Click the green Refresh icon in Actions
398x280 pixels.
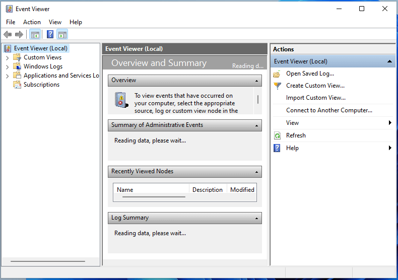277,135
